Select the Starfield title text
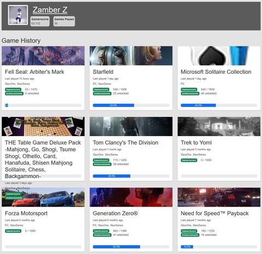Viewport: 262px width, 254px height. [x=103, y=72]
